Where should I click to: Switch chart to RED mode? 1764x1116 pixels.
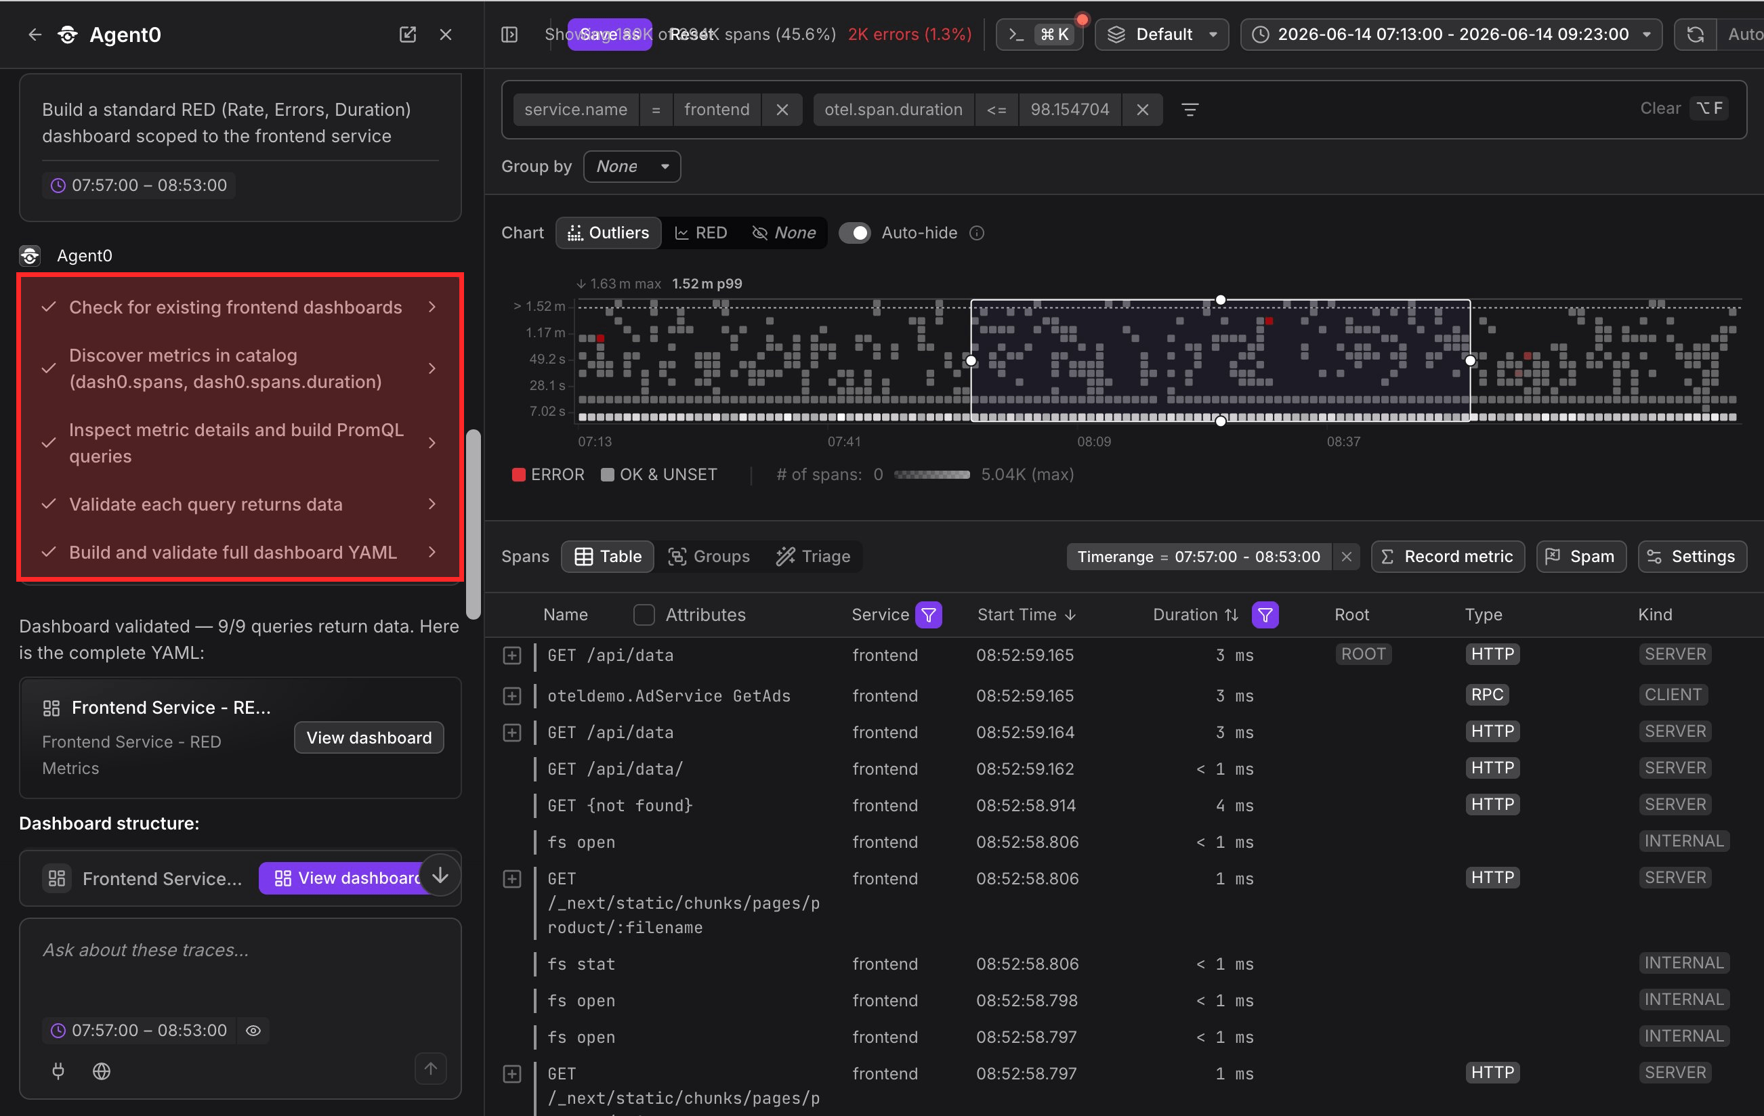click(700, 233)
